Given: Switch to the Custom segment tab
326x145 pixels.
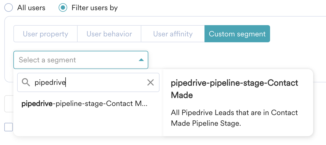Looking at the screenshot, I should (237, 34).
